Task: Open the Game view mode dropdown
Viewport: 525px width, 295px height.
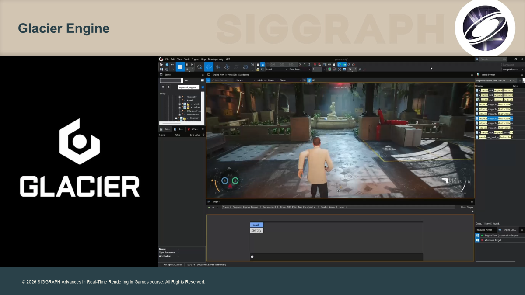Action: [290, 80]
